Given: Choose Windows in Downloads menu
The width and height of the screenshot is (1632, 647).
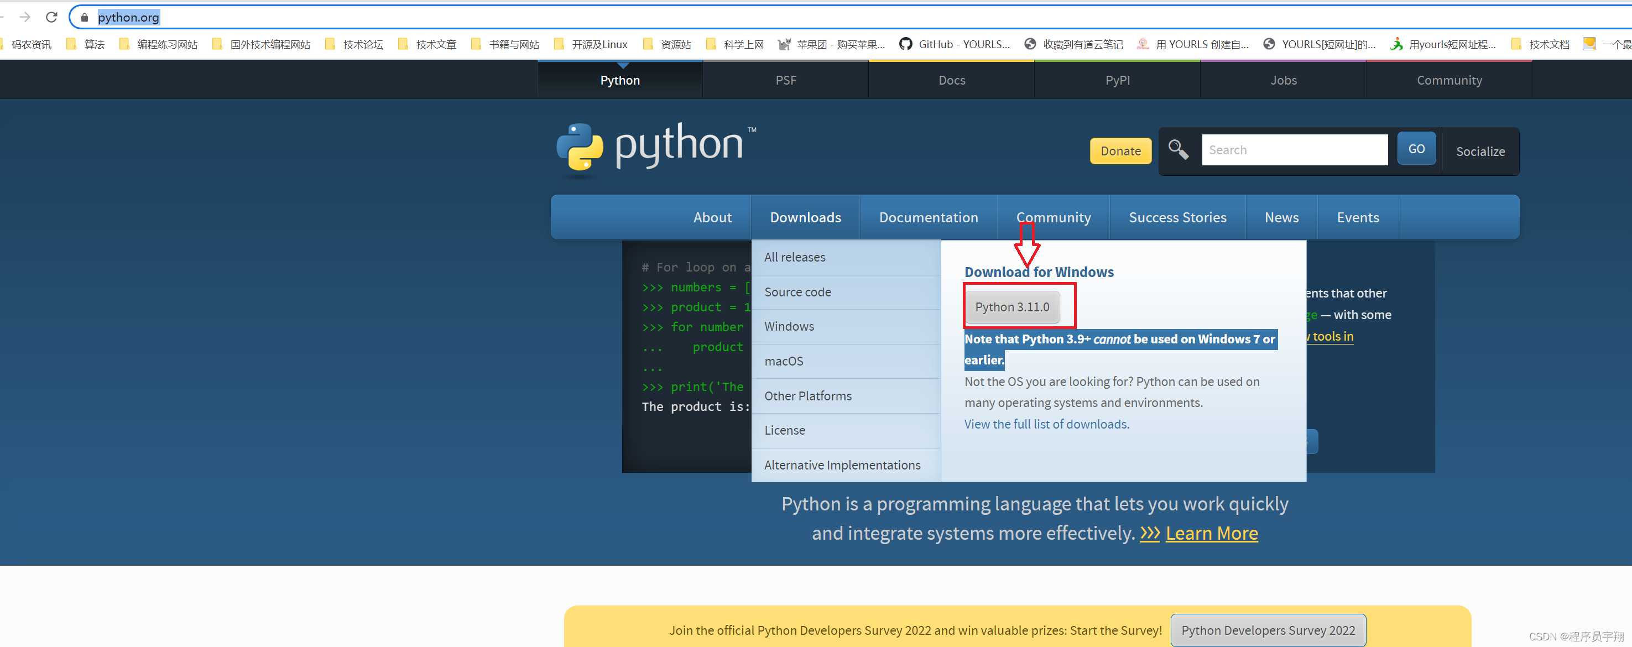Looking at the screenshot, I should (846, 326).
